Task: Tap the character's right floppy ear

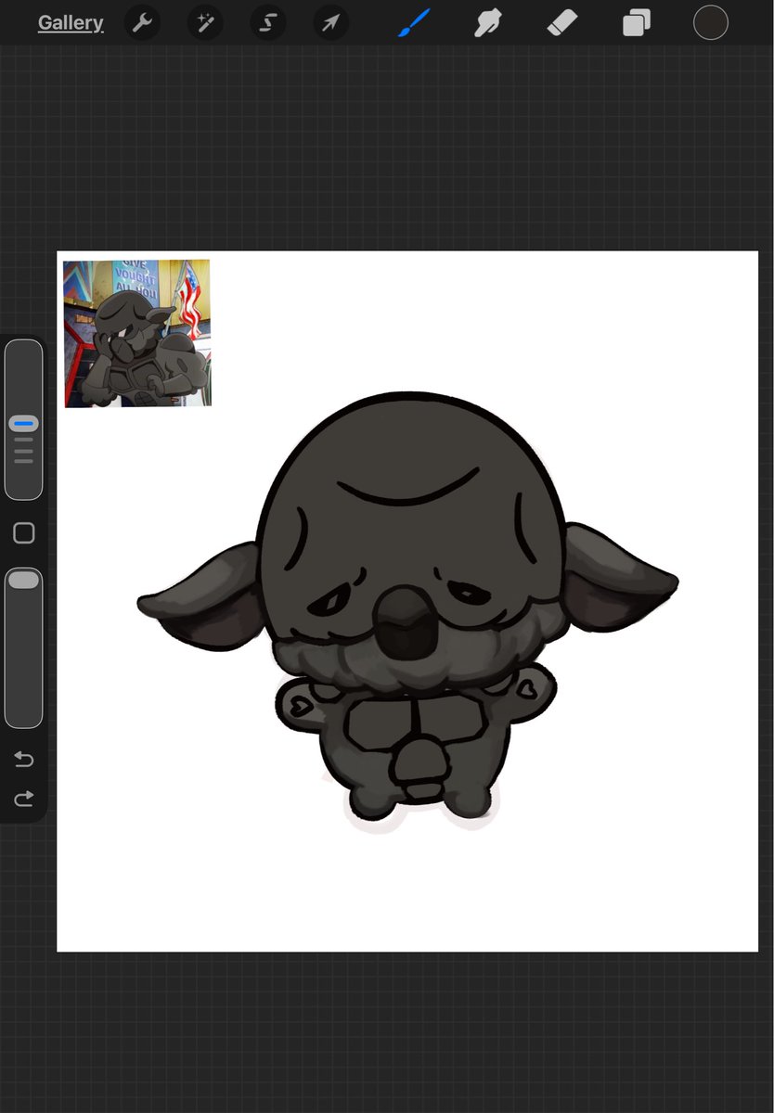Action: click(620, 577)
